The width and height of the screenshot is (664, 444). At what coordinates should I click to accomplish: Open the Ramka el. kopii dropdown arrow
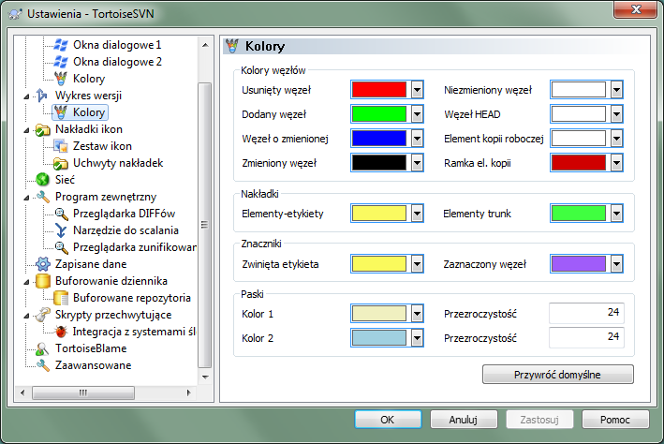tap(616, 163)
